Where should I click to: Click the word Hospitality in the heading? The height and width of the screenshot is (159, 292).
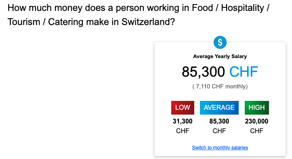(243, 8)
